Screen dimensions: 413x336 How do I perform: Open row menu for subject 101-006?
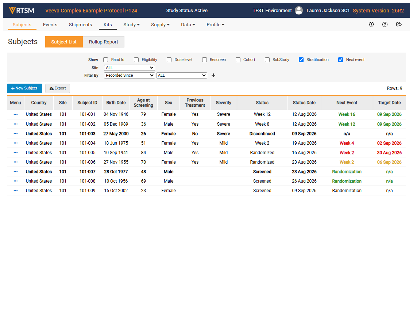[x=16, y=162]
